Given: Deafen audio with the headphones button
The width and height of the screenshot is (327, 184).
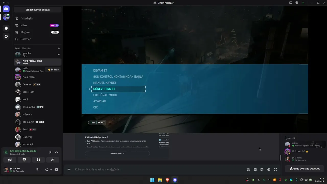Looking at the screenshot, I should tap(47, 169).
